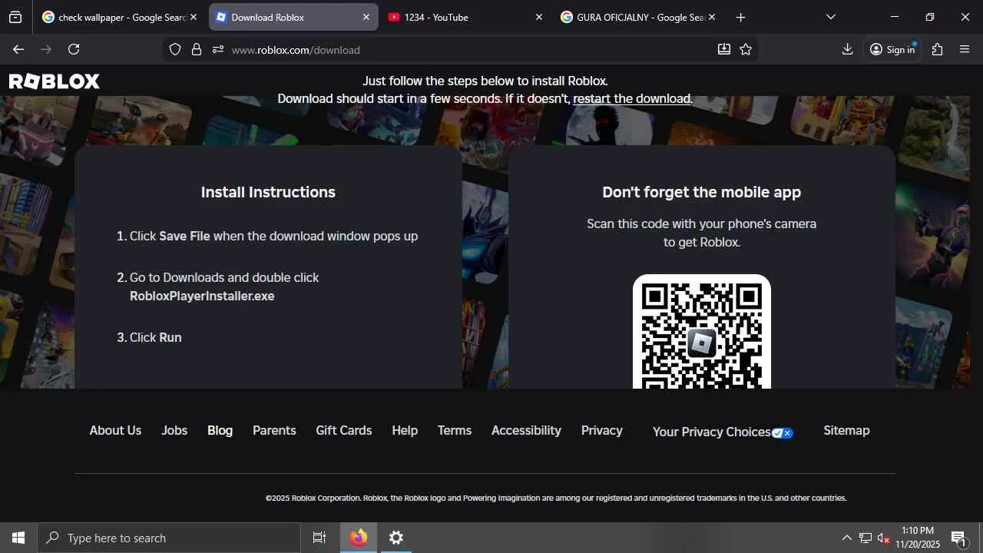
Task: Open a new tab with the plus button
Action: [x=740, y=17]
